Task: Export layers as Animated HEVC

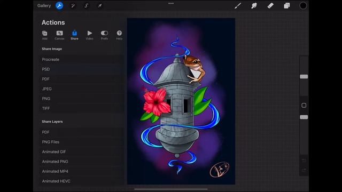Action: pos(82,181)
